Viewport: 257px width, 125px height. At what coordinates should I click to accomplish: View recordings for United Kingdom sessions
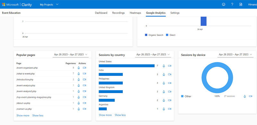(170, 91)
